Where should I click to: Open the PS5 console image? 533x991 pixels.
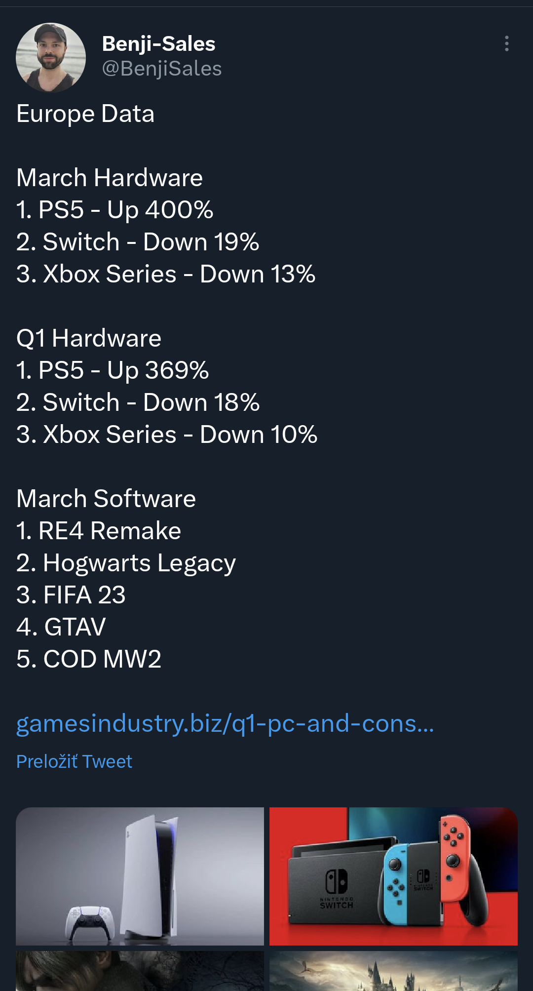[140, 876]
